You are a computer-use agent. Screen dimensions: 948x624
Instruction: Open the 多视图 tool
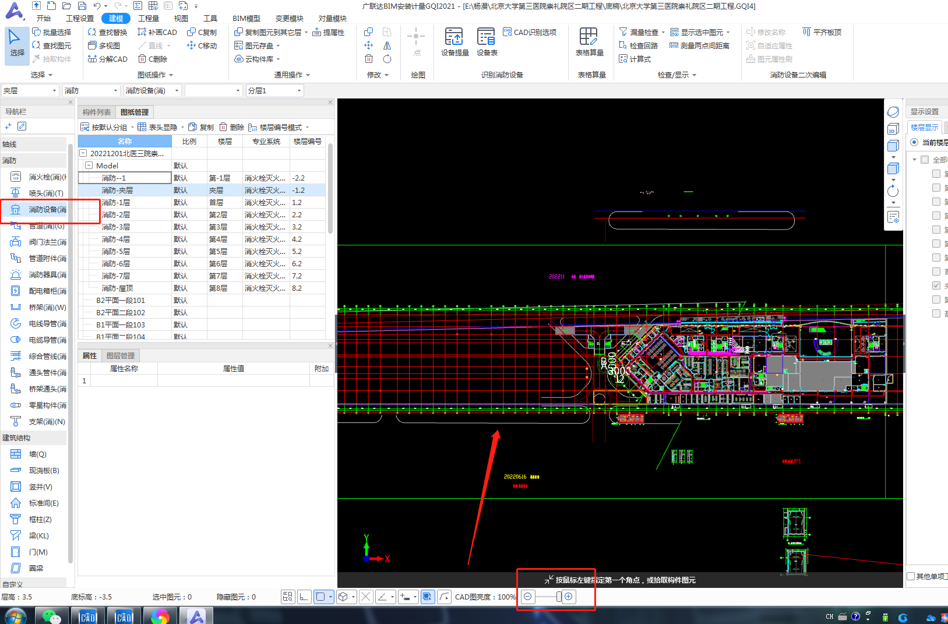104,45
